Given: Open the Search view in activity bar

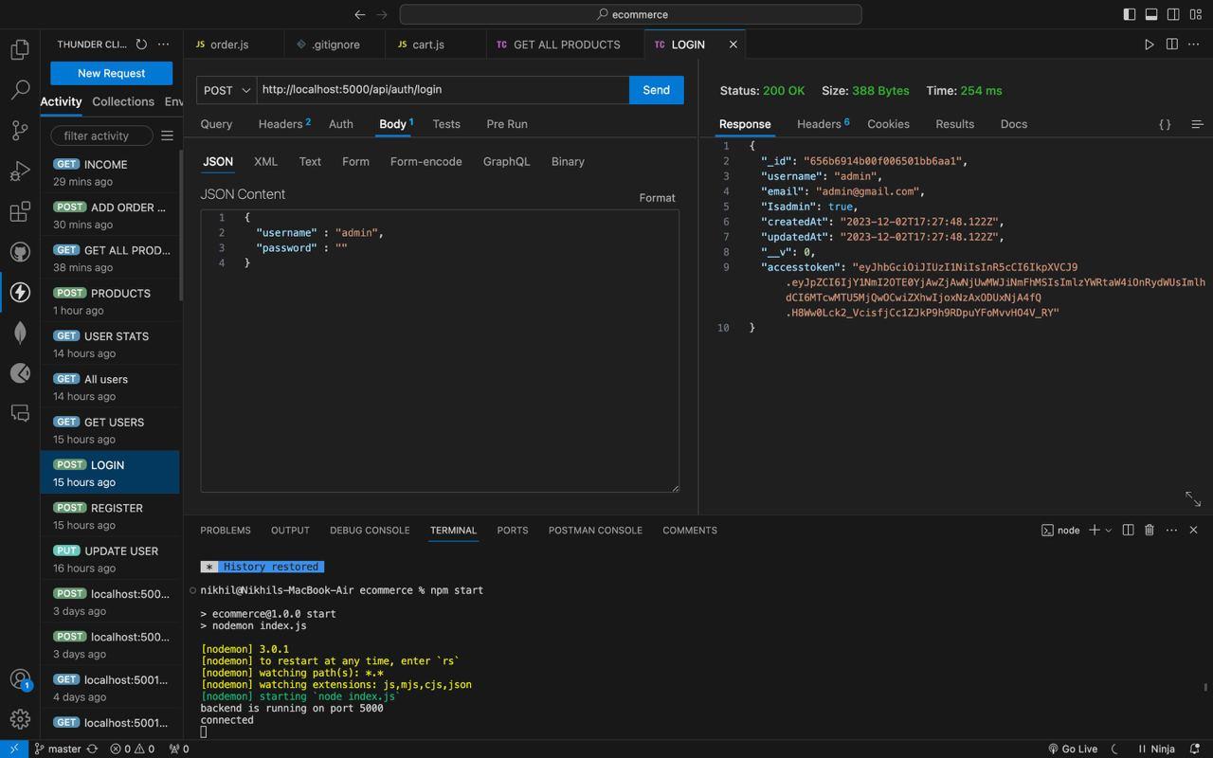Looking at the screenshot, I should point(20,90).
